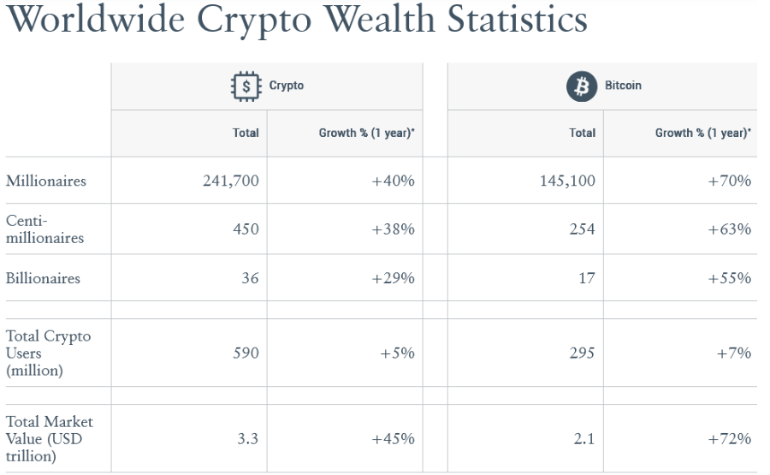The image size is (770, 475).
Task: Click the Total Market Value row label
Action: (x=49, y=439)
